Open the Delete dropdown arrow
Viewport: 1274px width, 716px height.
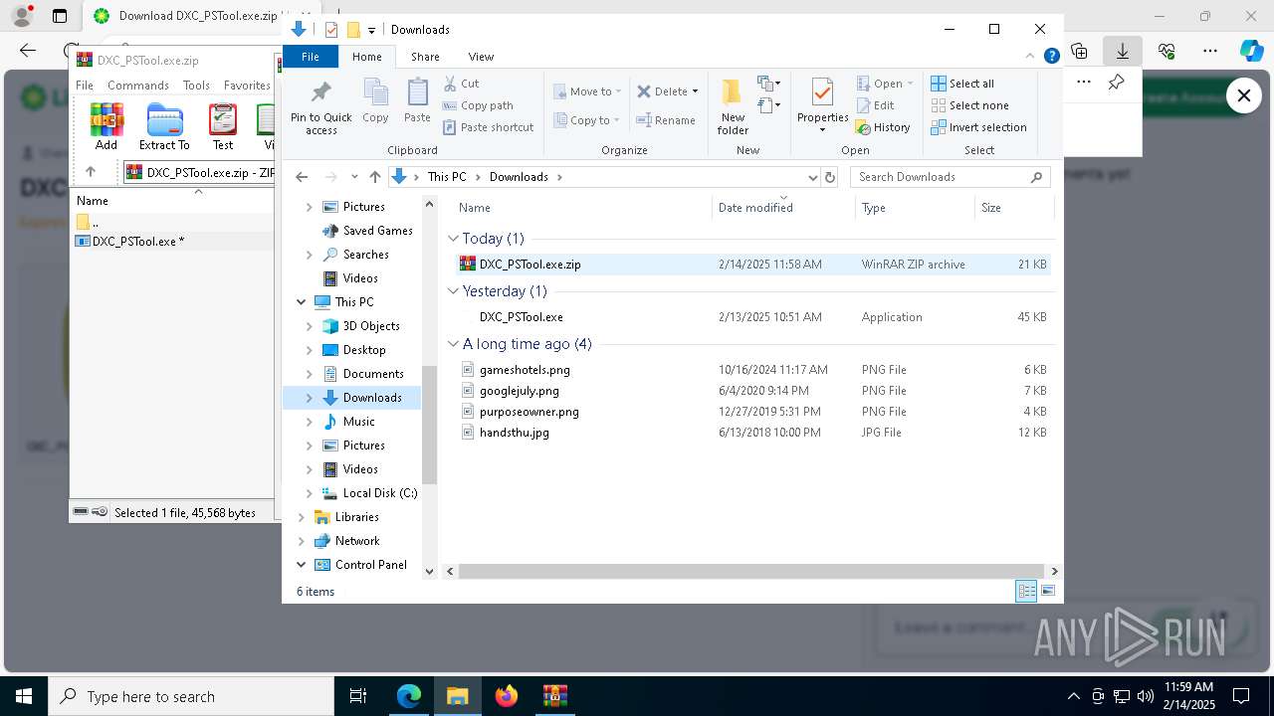tap(695, 91)
